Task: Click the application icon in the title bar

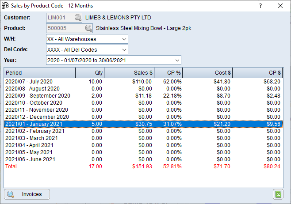Action: [x=5, y=6]
